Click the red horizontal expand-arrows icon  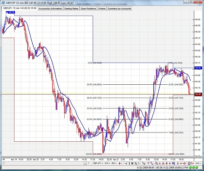(181, 163)
